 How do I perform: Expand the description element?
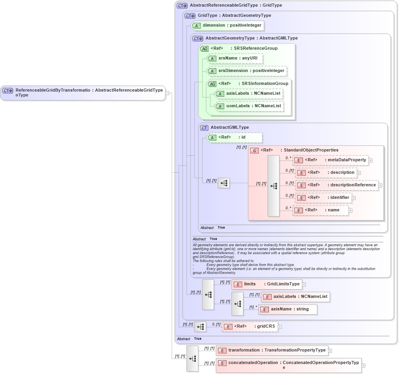tap(359, 173)
